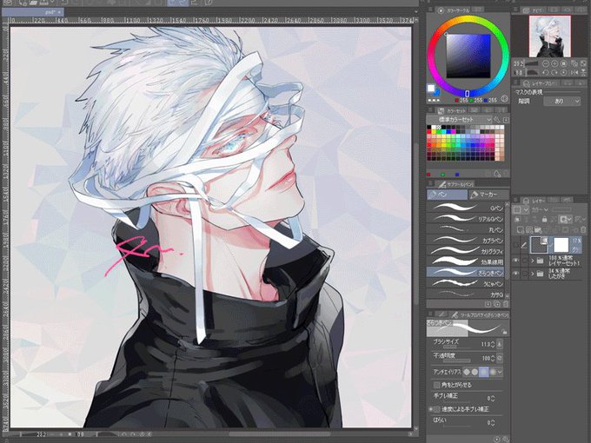The image size is (591, 443).
Task: Enable the 角をとがらせる checkbox
Action: click(x=437, y=385)
